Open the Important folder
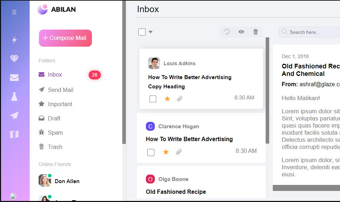340x202 pixels. pos(55,104)
